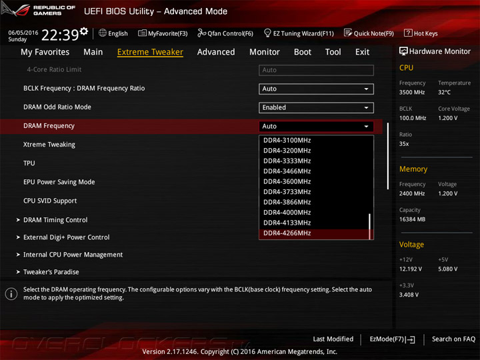Open the Monitor tab
Screen dimensions: 480x360
[265, 52]
